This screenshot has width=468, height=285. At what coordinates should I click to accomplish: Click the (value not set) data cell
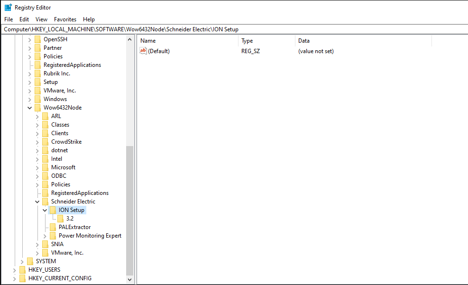pos(316,51)
